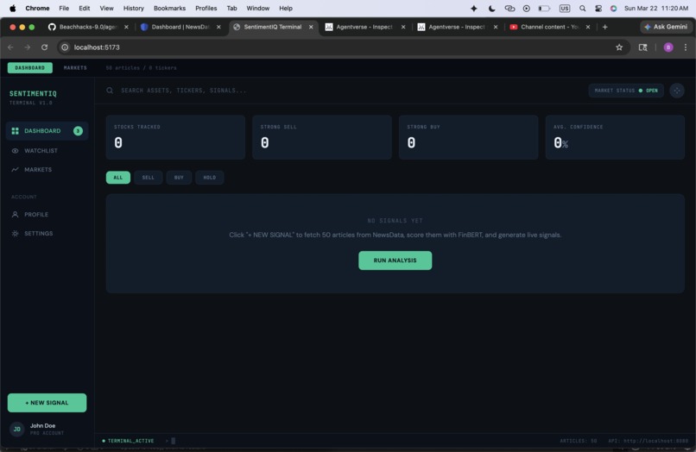
Task: Open the View menu
Action: (106, 9)
